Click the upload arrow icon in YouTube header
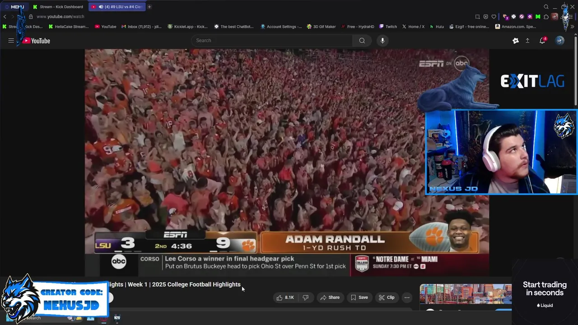 527,41
